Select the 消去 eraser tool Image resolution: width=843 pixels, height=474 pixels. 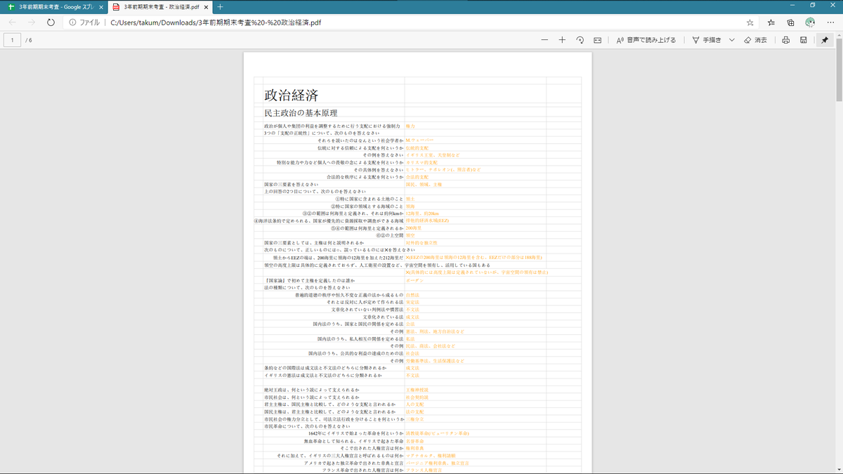(756, 40)
